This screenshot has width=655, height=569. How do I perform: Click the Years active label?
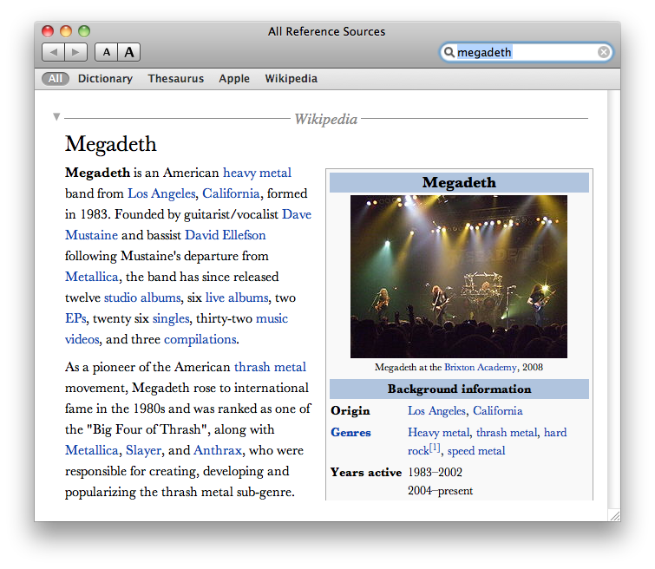pos(366,473)
